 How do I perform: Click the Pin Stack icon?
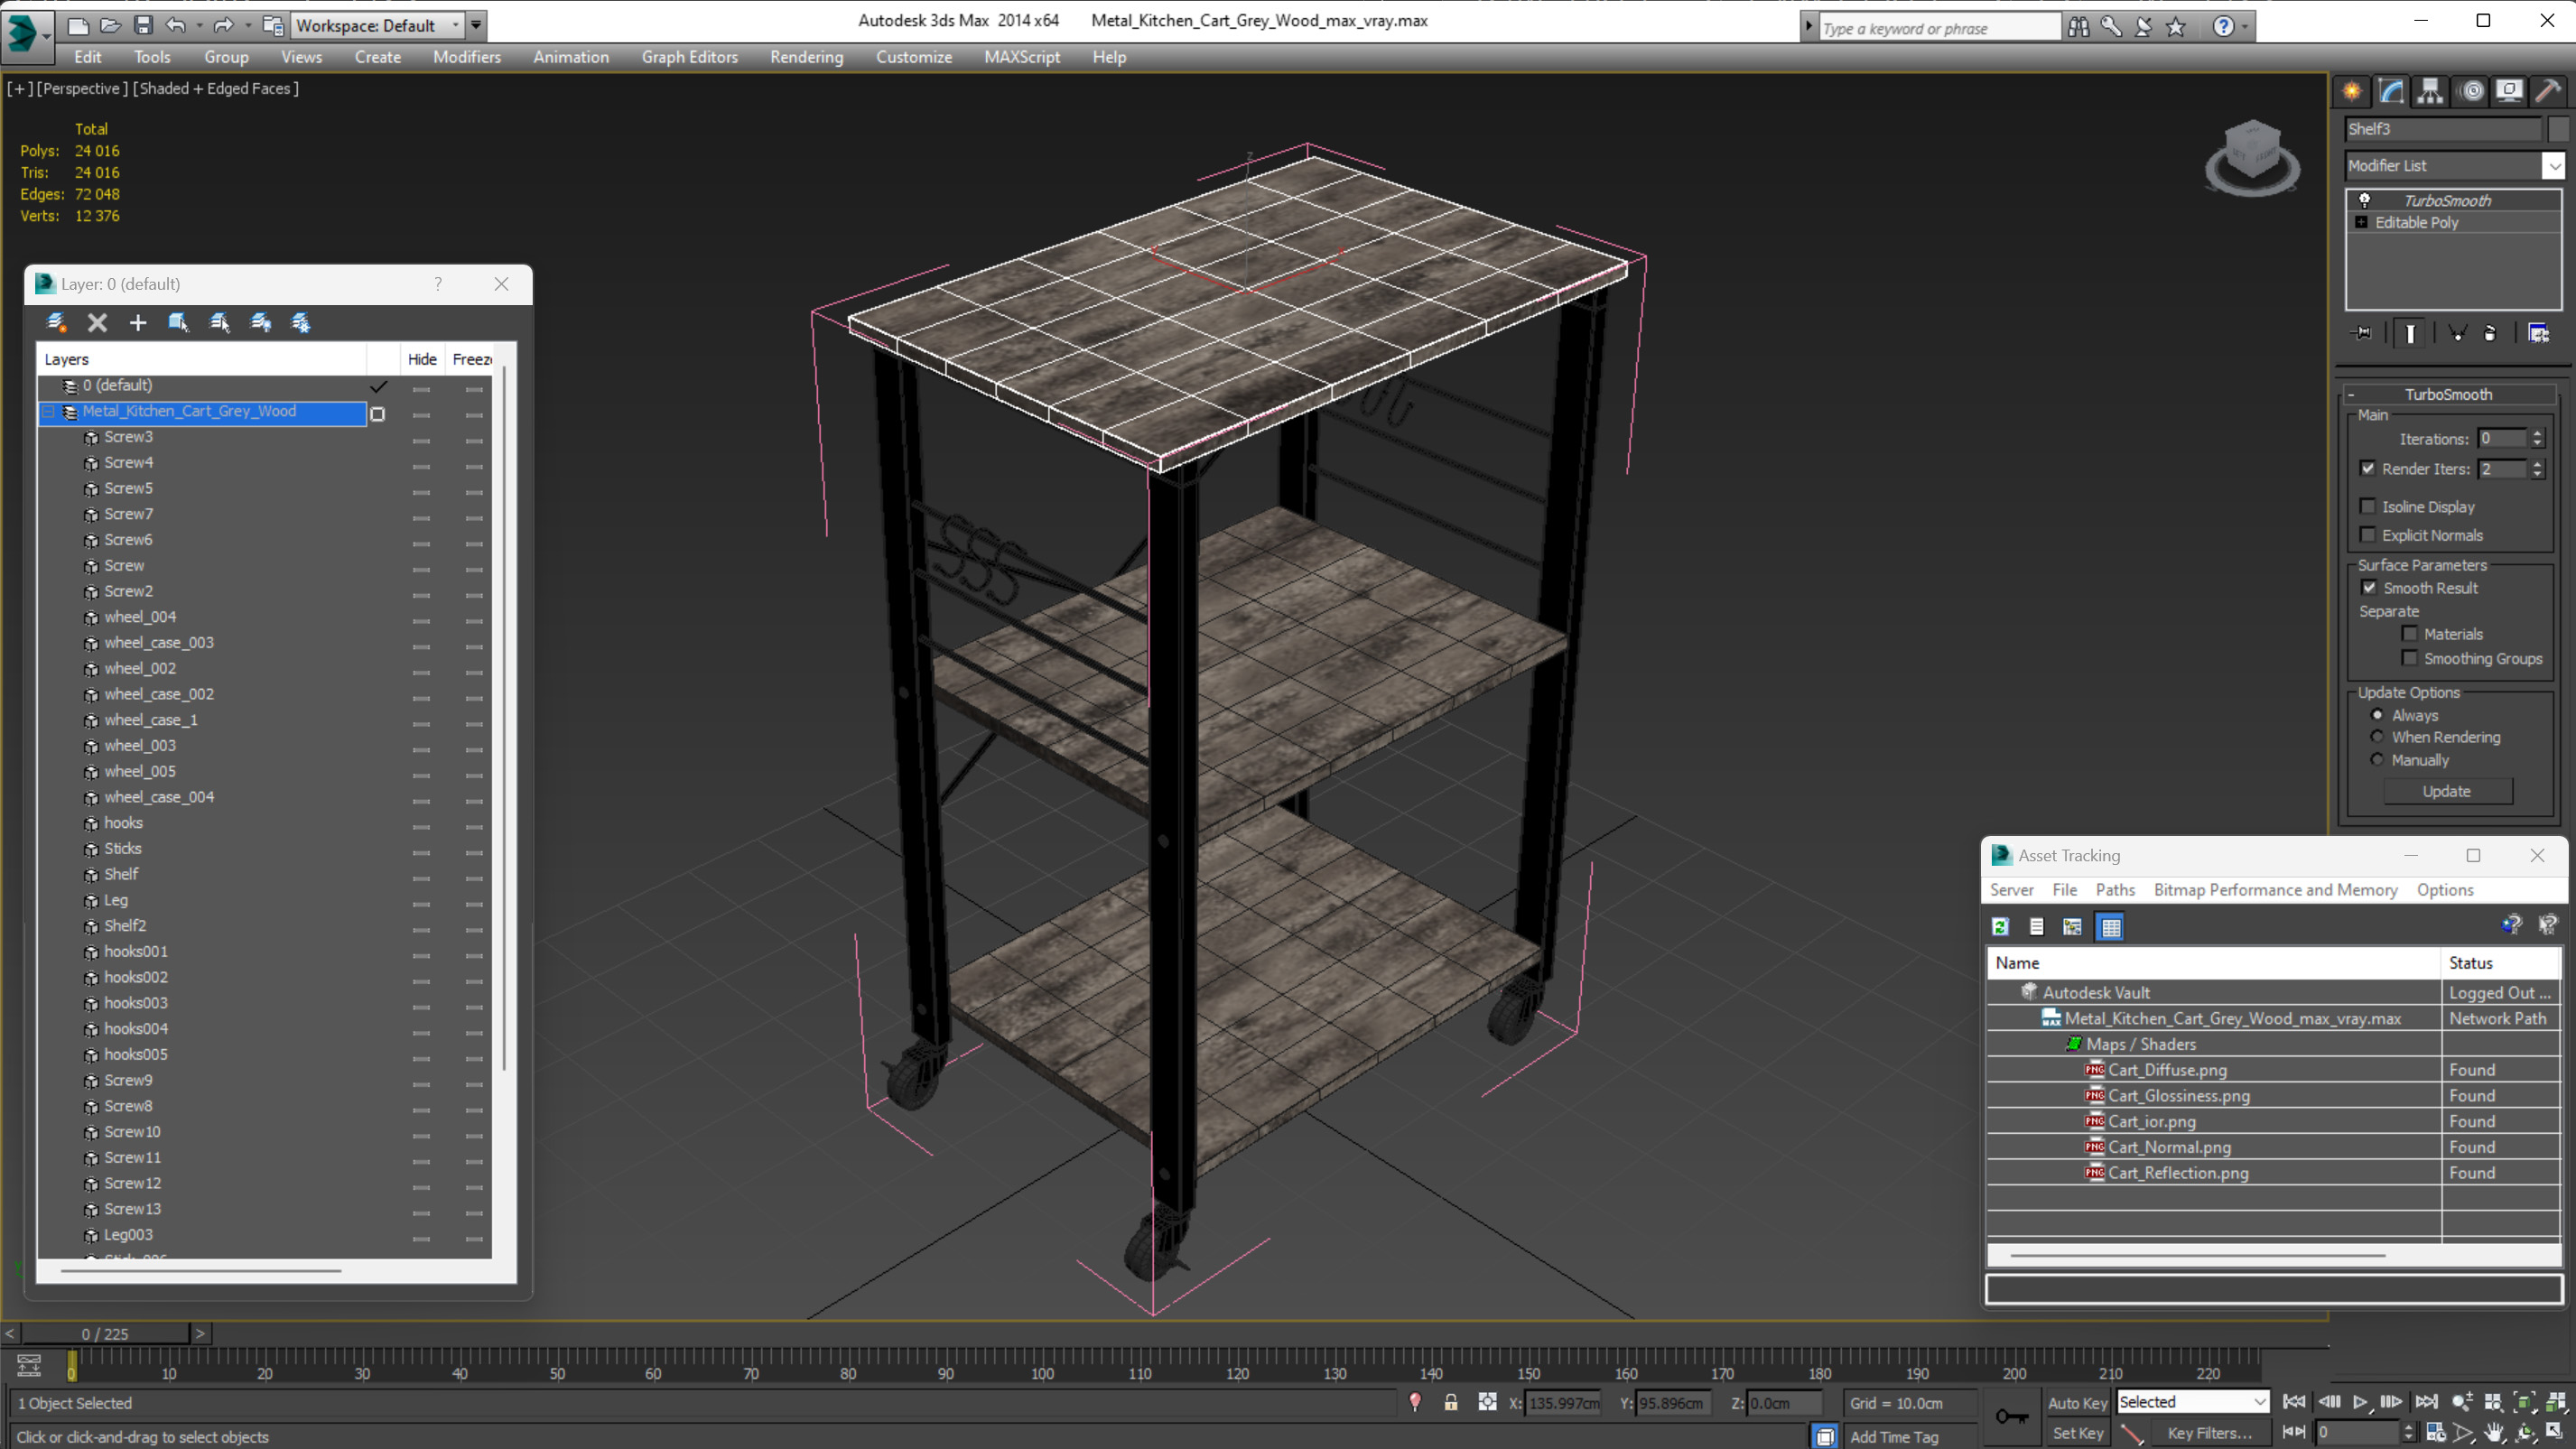click(2362, 334)
